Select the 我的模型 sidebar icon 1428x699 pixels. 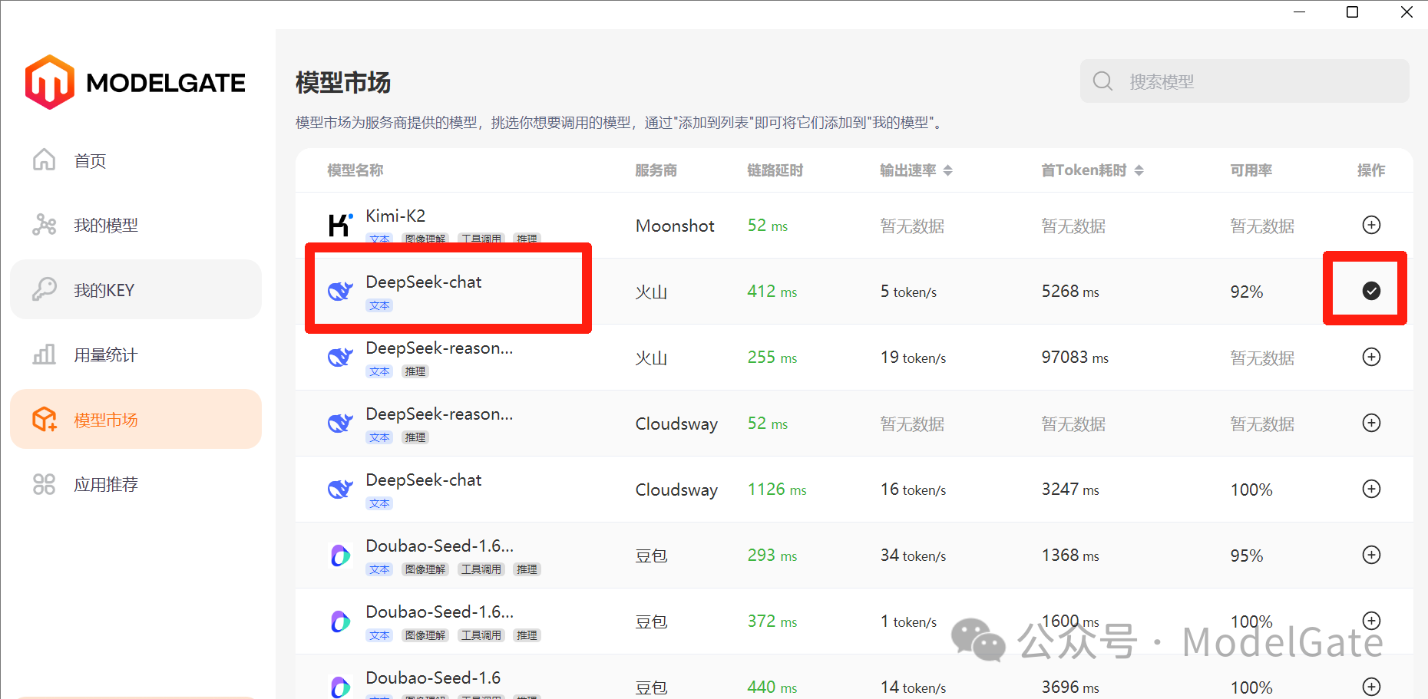(x=45, y=224)
